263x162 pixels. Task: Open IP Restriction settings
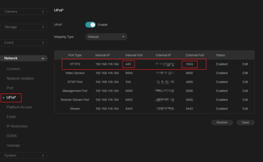17,126
